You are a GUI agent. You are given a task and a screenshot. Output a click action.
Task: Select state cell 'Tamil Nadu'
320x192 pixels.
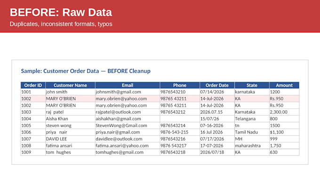coord(252,132)
